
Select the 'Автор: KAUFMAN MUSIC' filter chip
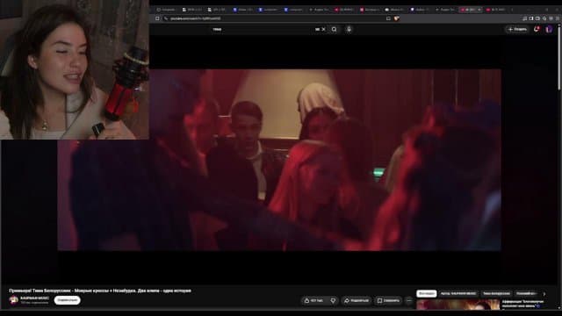(x=458, y=293)
